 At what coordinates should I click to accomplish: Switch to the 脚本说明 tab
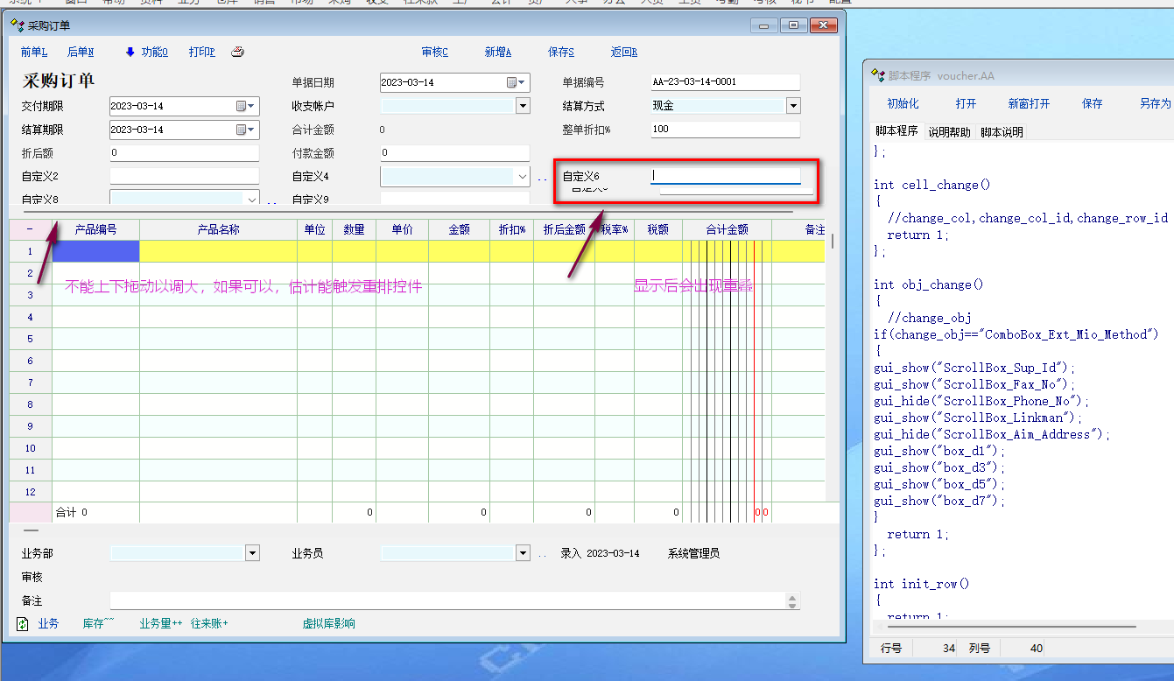[x=1002, y=132]
